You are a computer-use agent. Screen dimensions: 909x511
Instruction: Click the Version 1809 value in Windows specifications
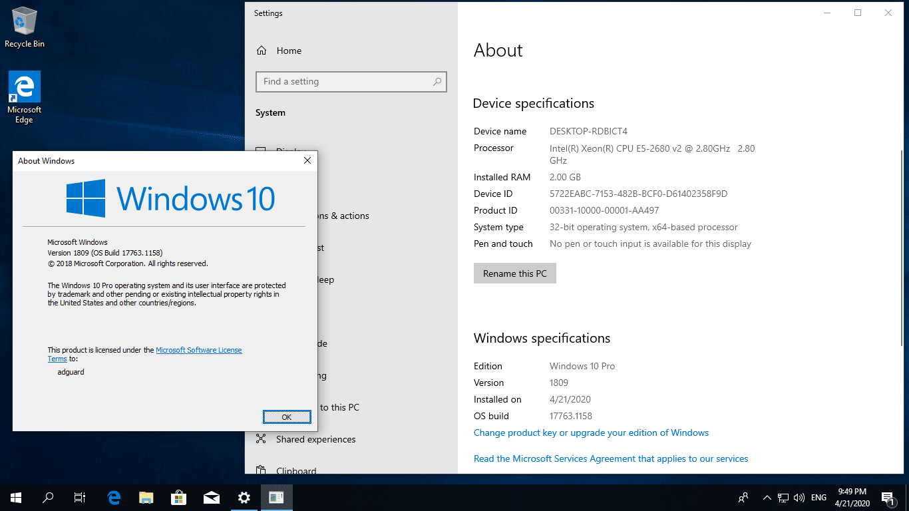point(559,383)
